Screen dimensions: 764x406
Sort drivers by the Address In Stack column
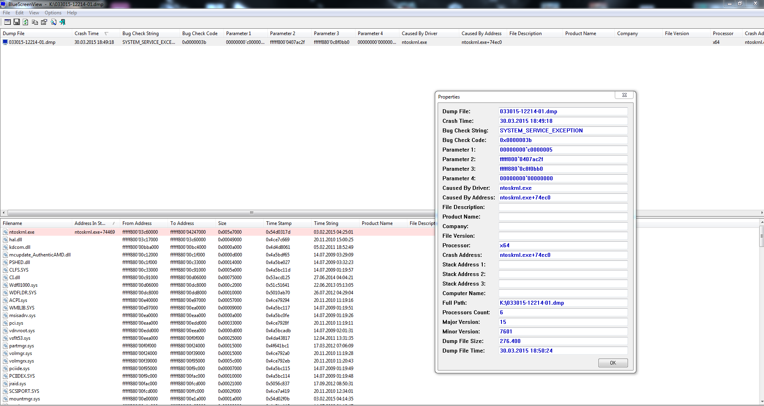coord(96,223)
